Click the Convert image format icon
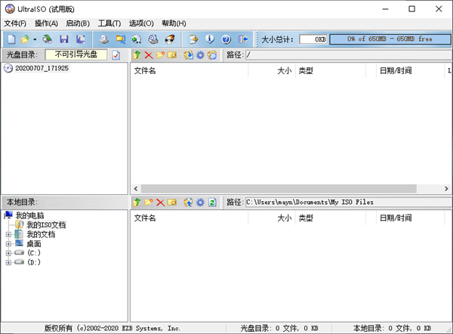Viewport: 453px width, 334px height. pyautogui.click(x=121, y=39)
